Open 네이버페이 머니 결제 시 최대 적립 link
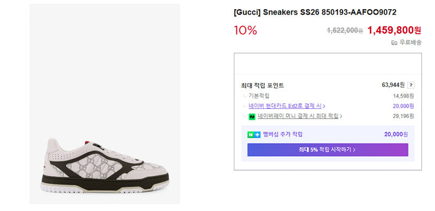The height and width of the screenshot is (211, 435). coord(298,116)
